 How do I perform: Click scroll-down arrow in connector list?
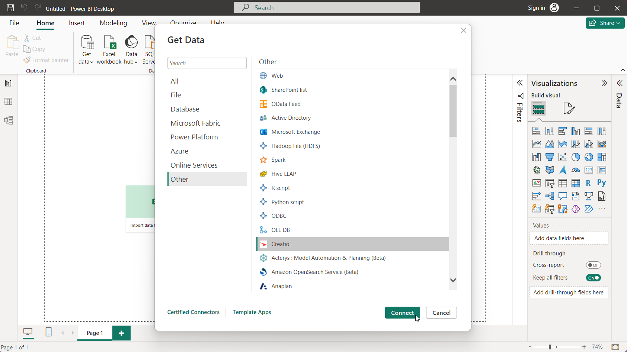tap(453, 280)
